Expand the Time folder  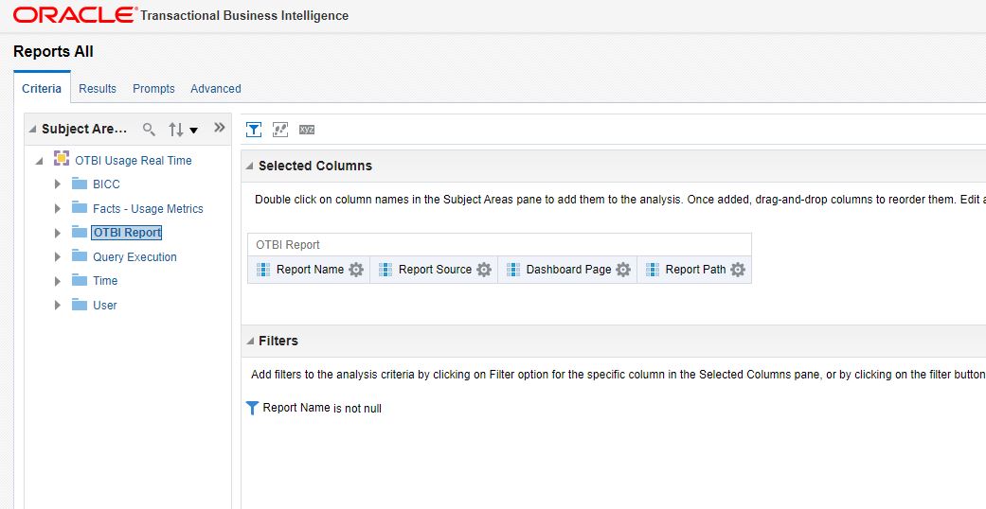[58, 281]
